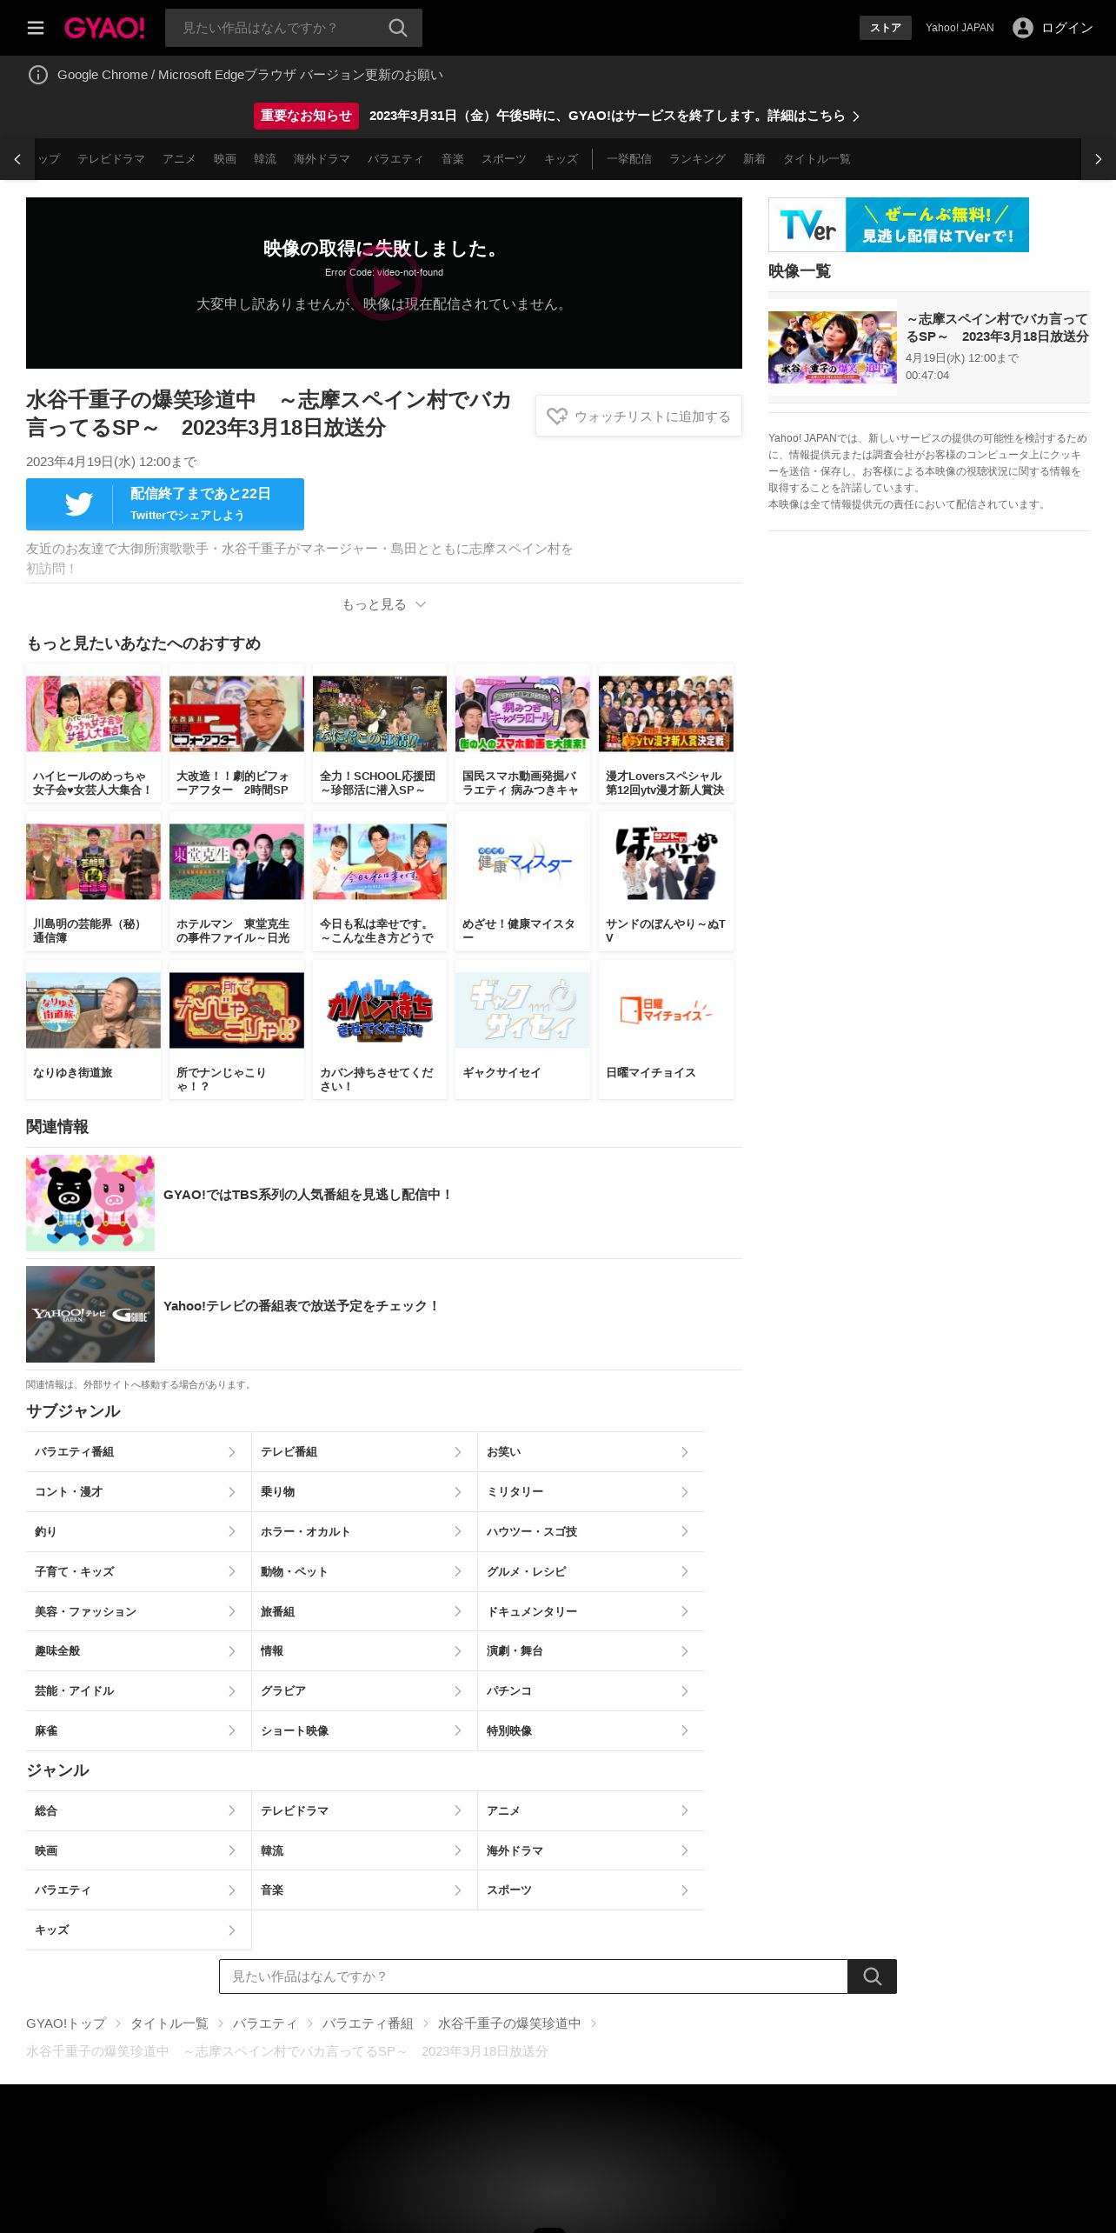Open 特別映像 subgenre row
1116x2233 pixels.
click(x=591, y=1731)
